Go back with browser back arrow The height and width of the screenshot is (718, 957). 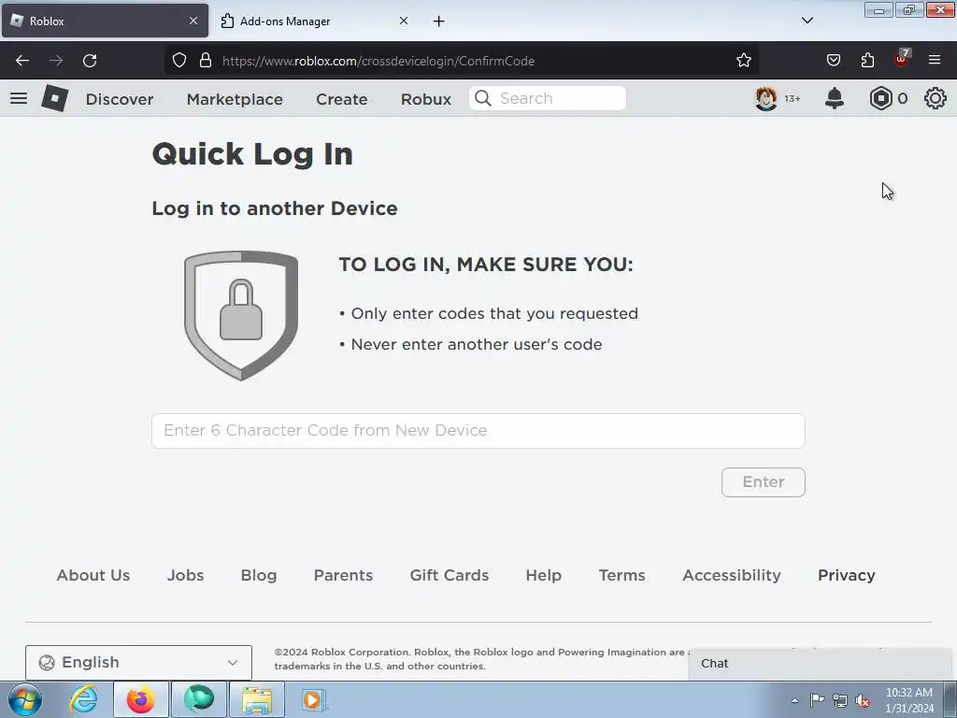coord(22,61)
